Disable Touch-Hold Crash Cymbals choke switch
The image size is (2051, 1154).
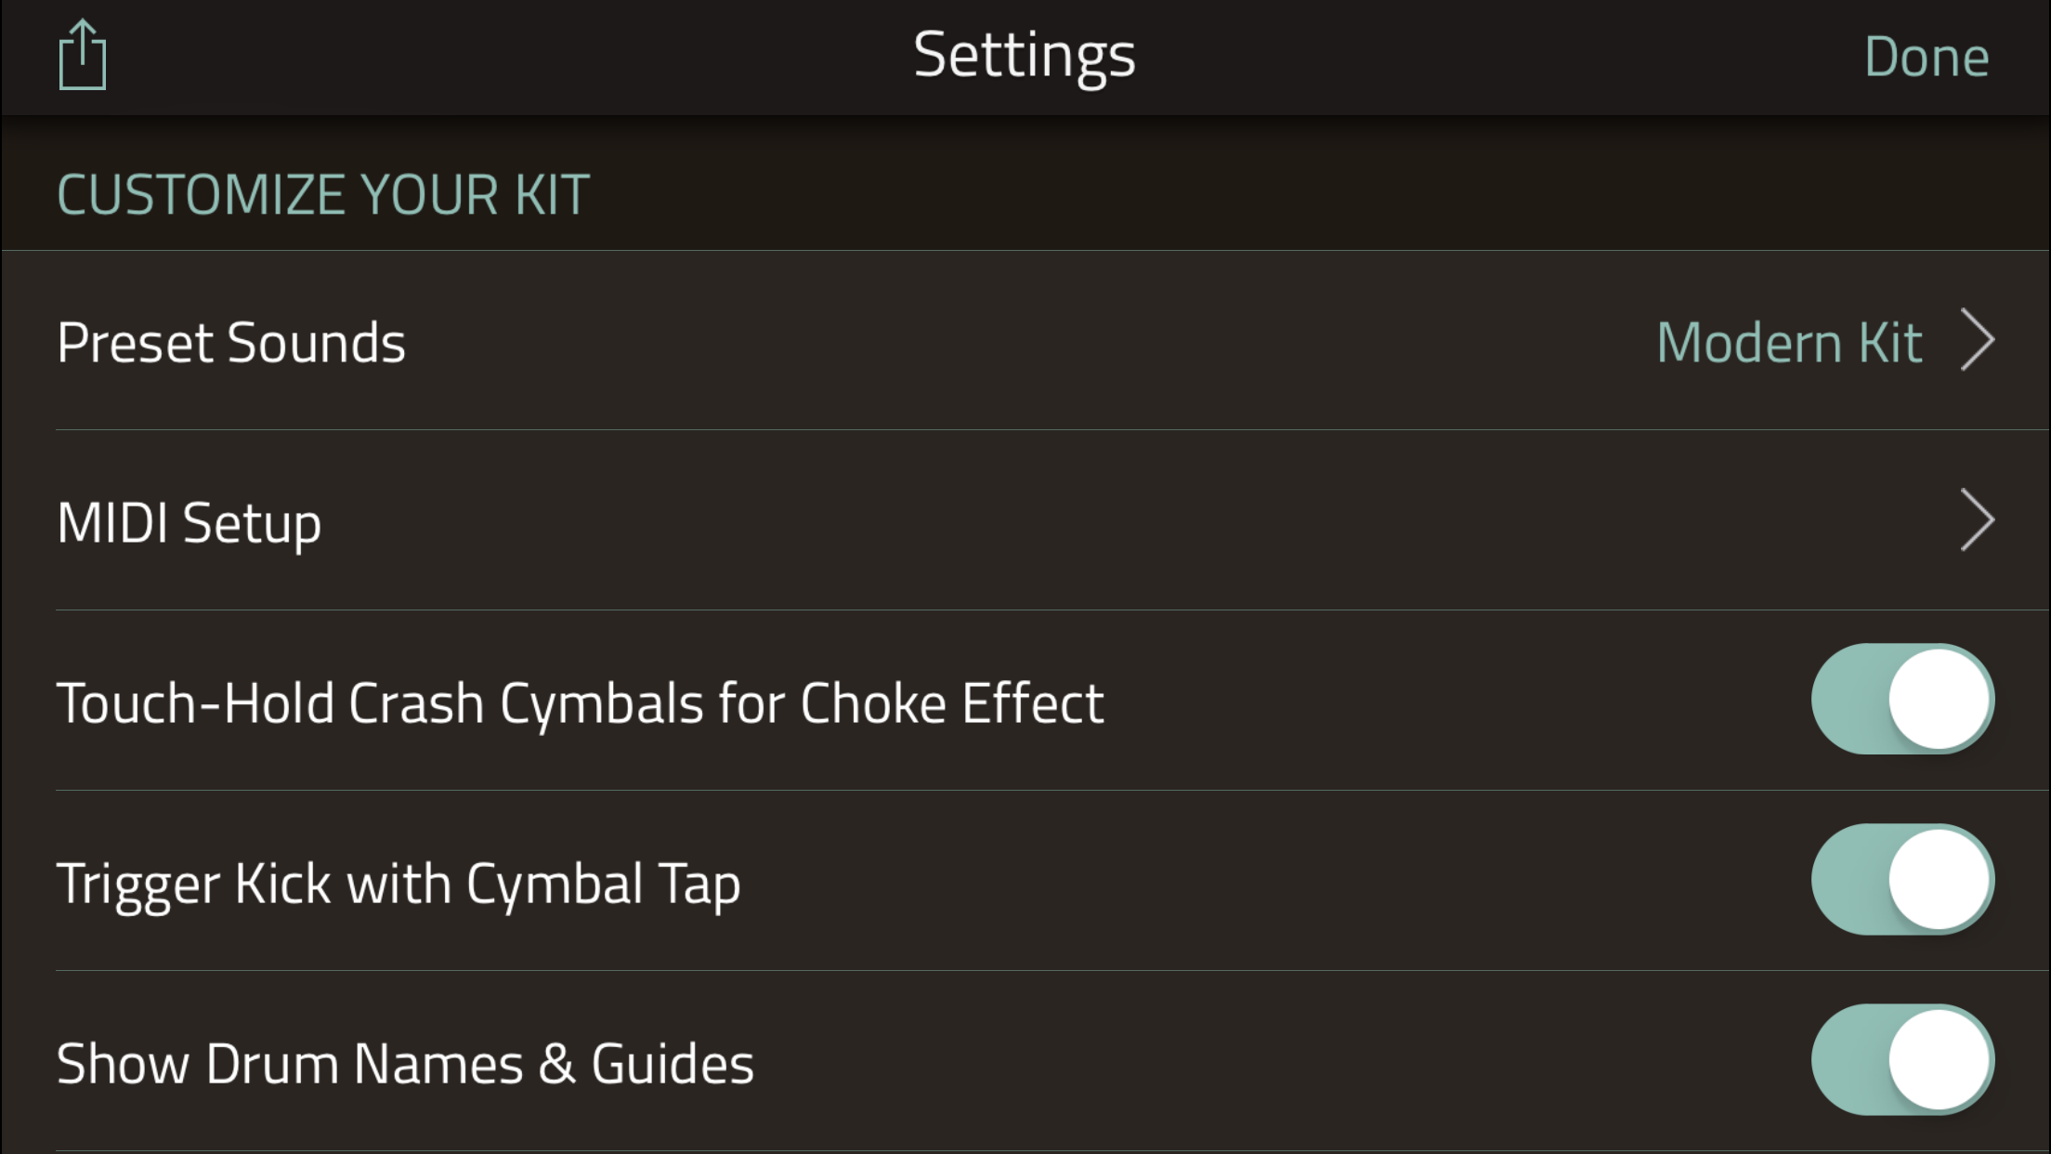pyautogui.click(x=1902, y=699)
